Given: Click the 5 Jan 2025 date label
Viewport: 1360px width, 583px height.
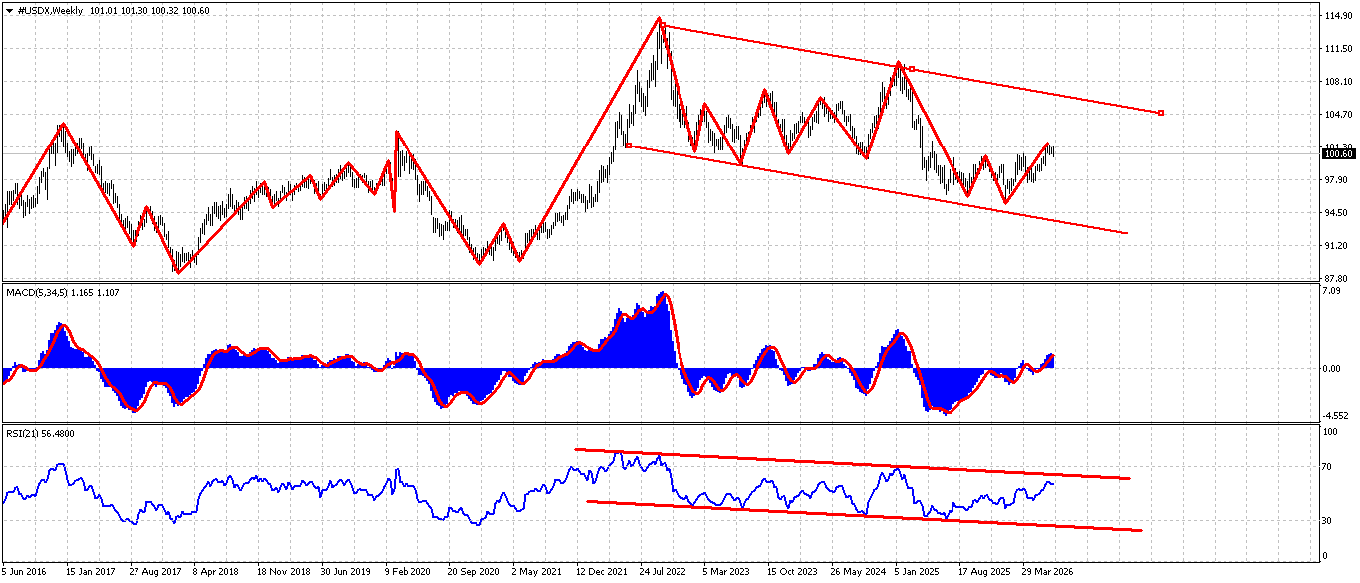Looking at the screenshot, I should [917, 573].
